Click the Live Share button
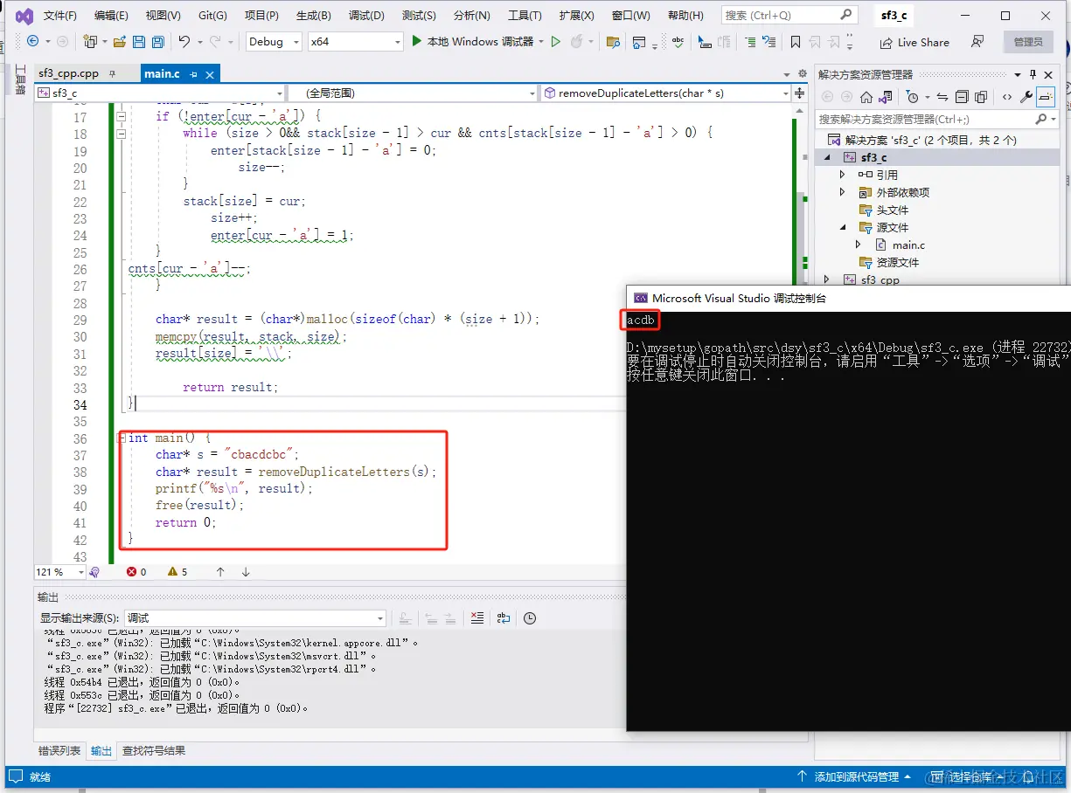This screenshot has width=1071, height=793. pyautogui.click(x=914, y=42)
